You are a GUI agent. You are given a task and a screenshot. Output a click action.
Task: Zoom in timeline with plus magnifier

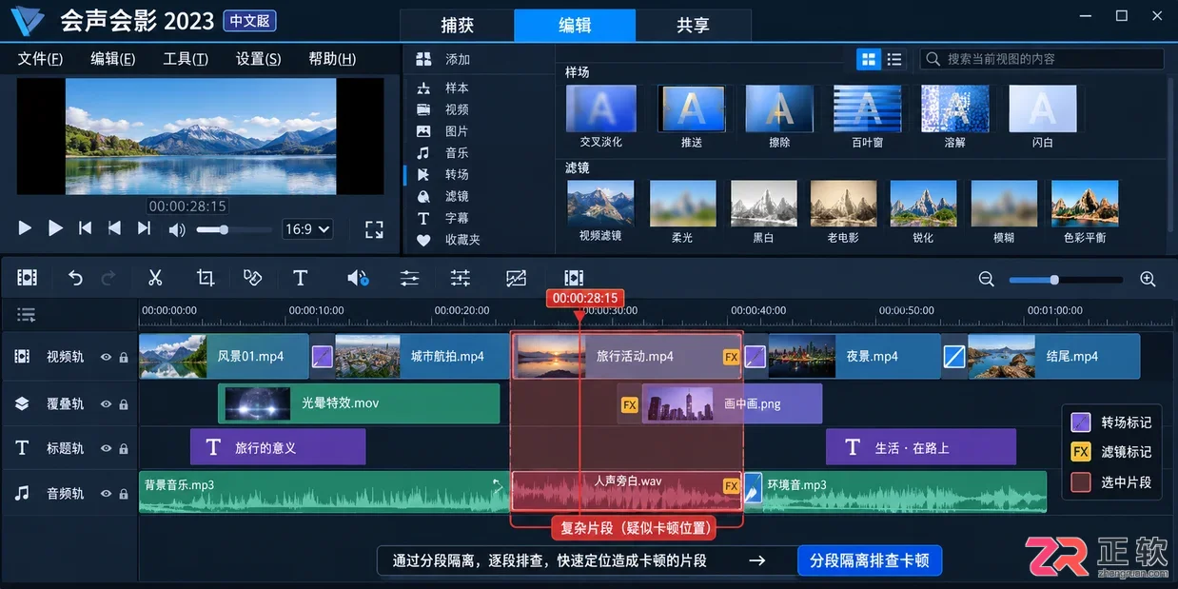pyautogui.click(x=1148, y=279)
